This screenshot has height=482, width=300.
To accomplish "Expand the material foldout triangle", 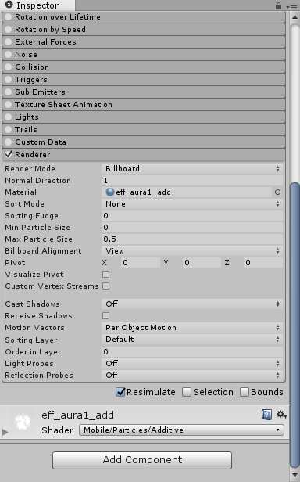I will pos(5,432).
